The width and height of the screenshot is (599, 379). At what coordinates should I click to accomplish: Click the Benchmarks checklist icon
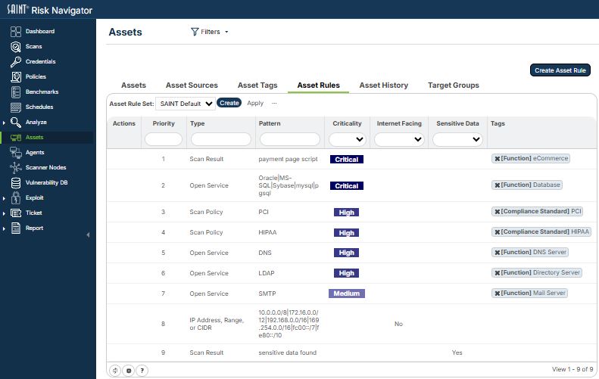tap(16, 92)
